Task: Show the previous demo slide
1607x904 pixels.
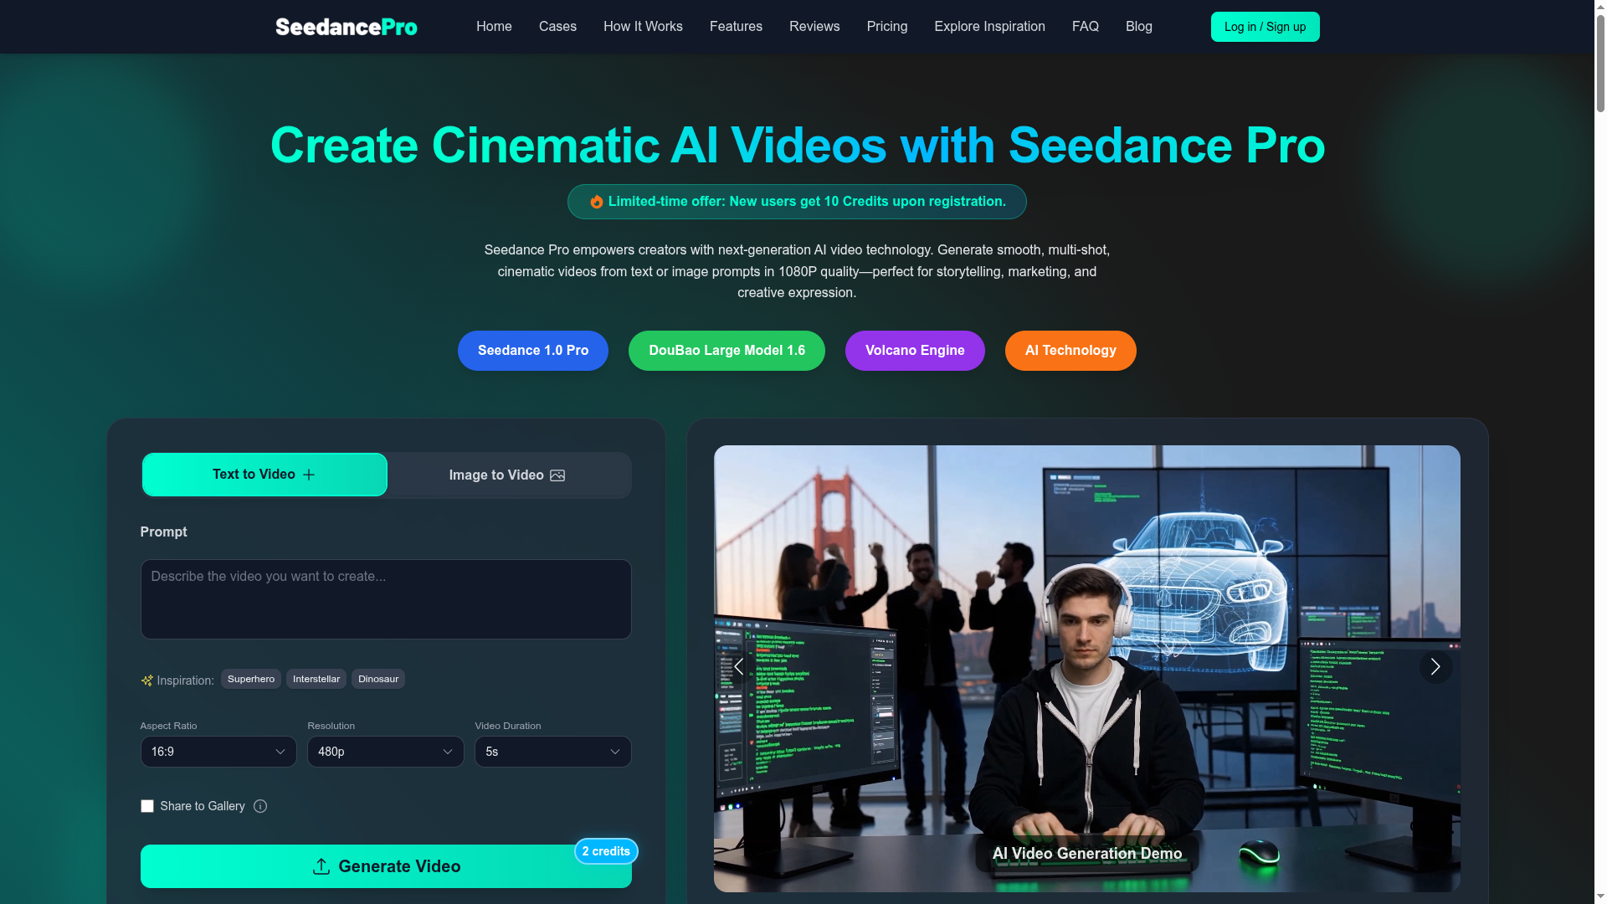Action: (738, 667)
